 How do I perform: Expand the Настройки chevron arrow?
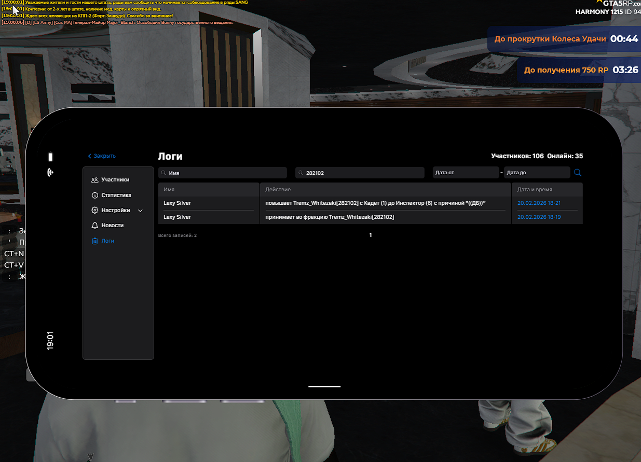[140, 211]
